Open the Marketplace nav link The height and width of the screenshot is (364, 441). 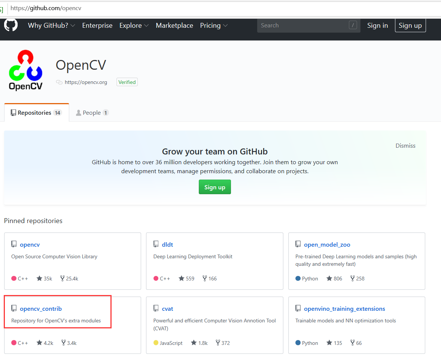tap(174, 25)
